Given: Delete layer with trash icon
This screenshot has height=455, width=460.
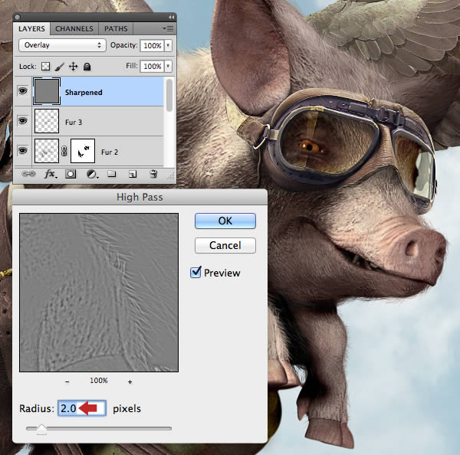Looking at the screenshot, I should click(153, 174).
